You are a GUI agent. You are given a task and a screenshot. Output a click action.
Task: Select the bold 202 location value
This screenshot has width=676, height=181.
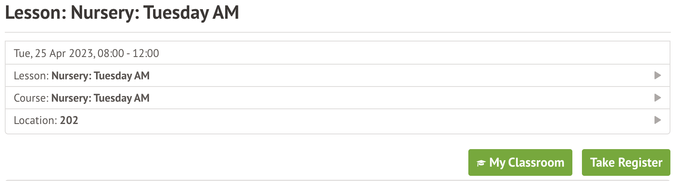pyautogui.click(x=69, y=120)
